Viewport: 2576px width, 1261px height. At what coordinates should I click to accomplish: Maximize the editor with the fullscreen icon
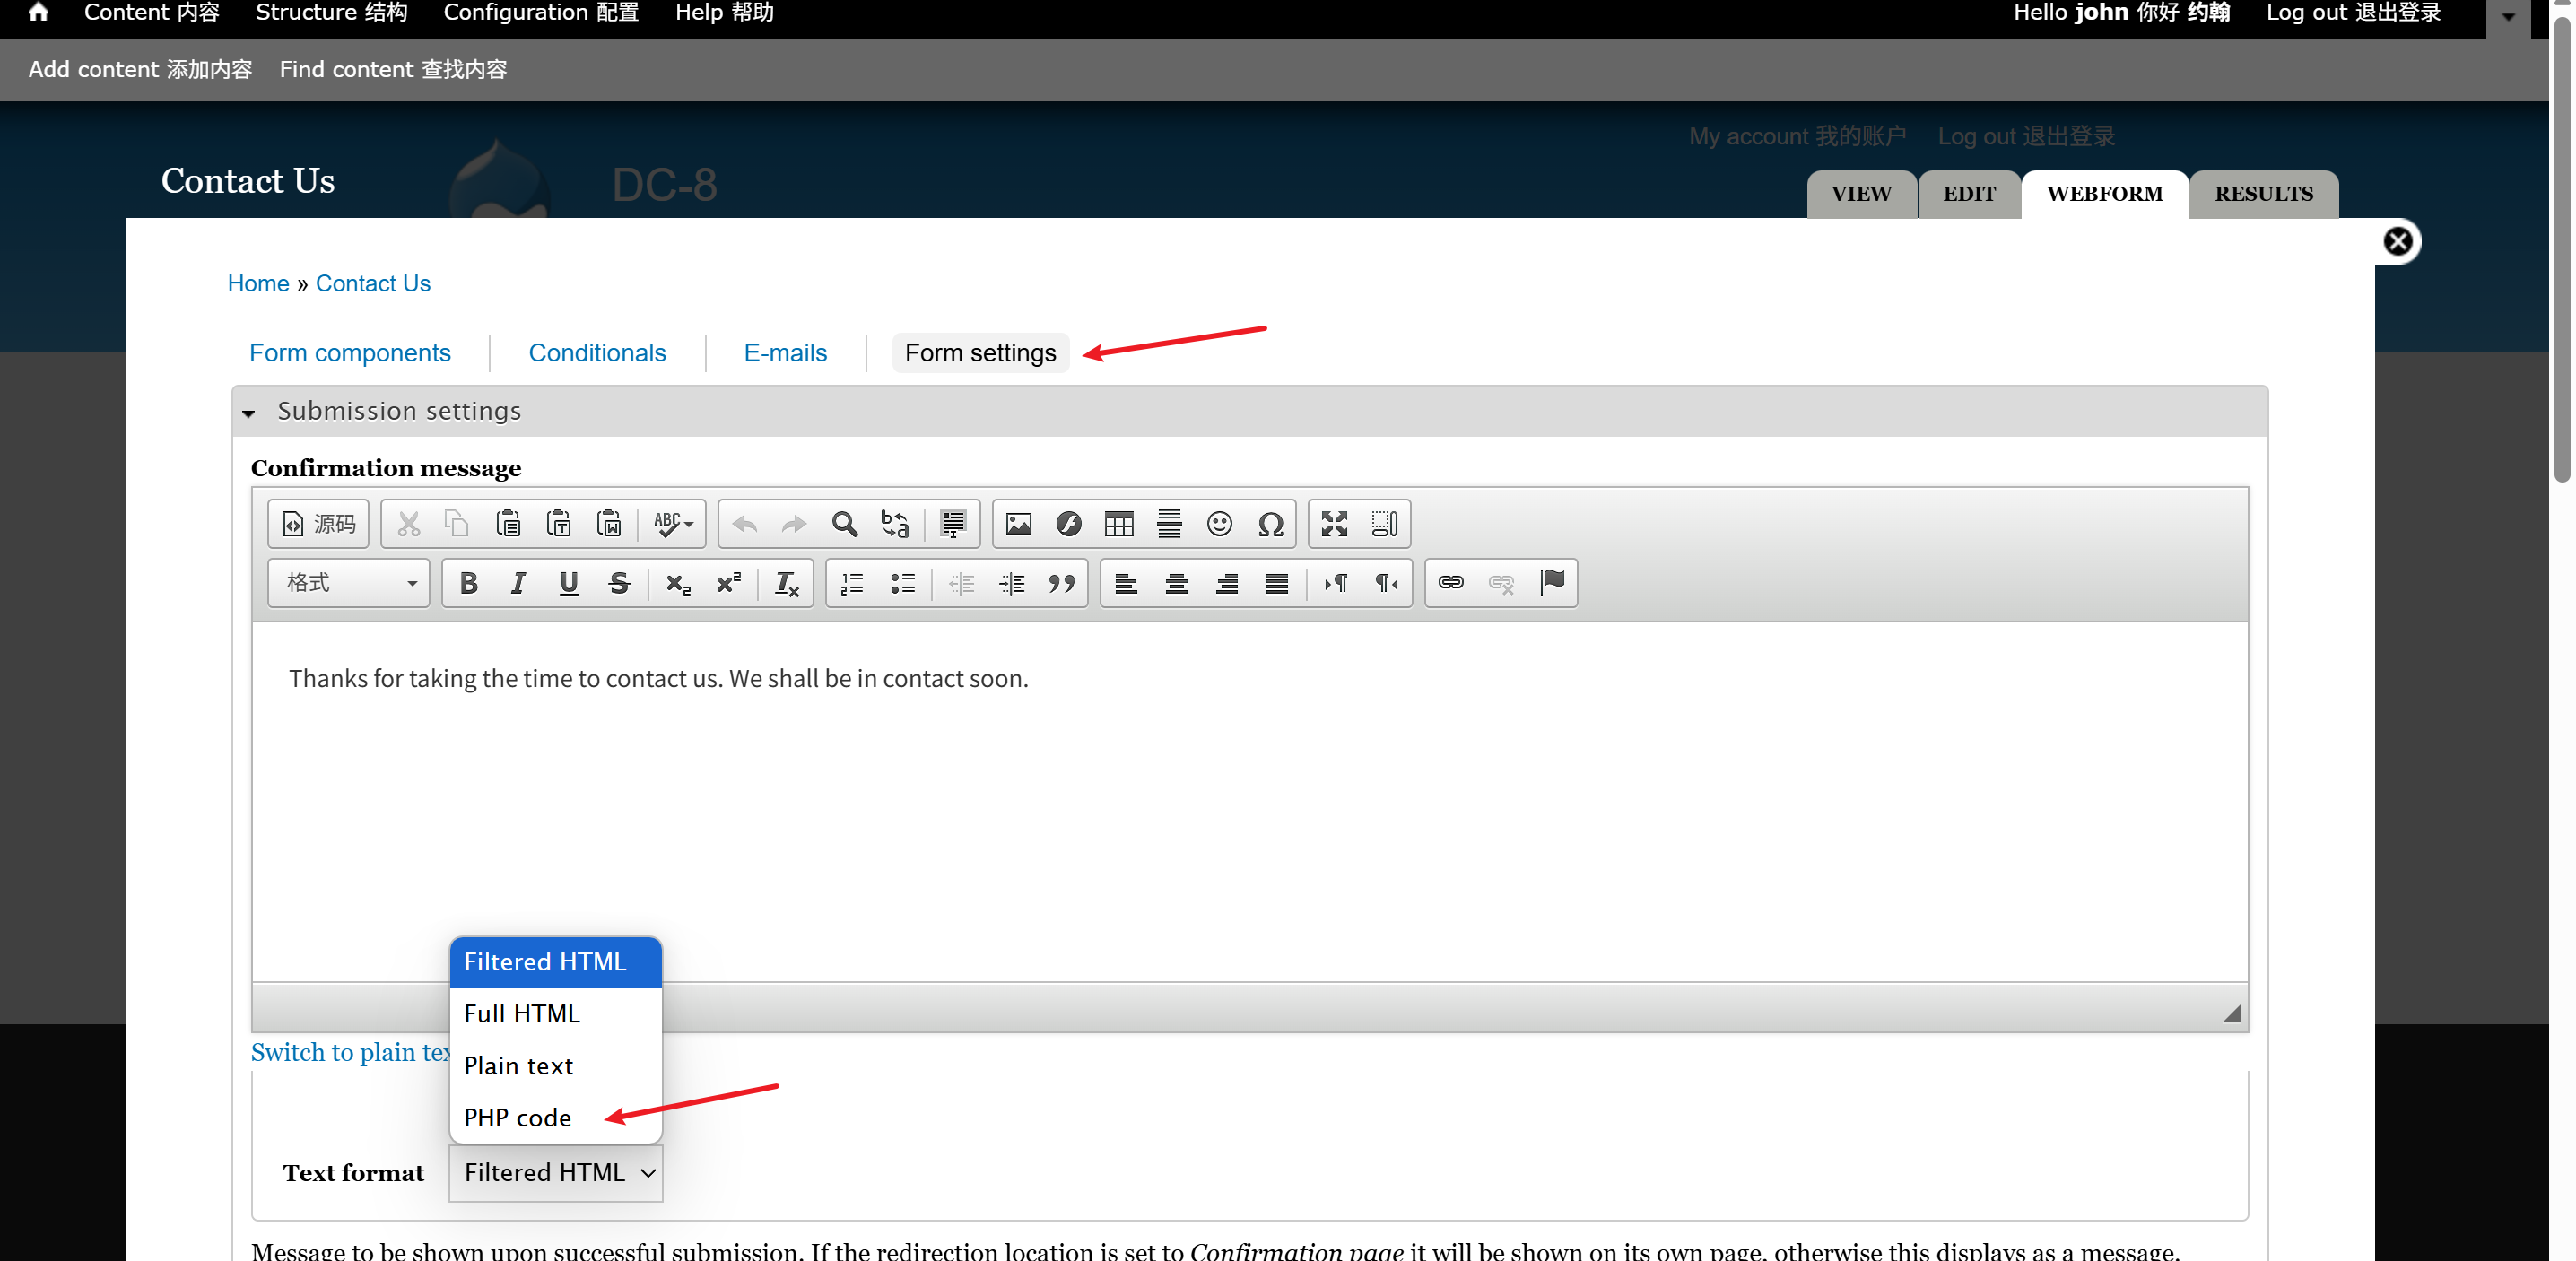[1334, 524]
